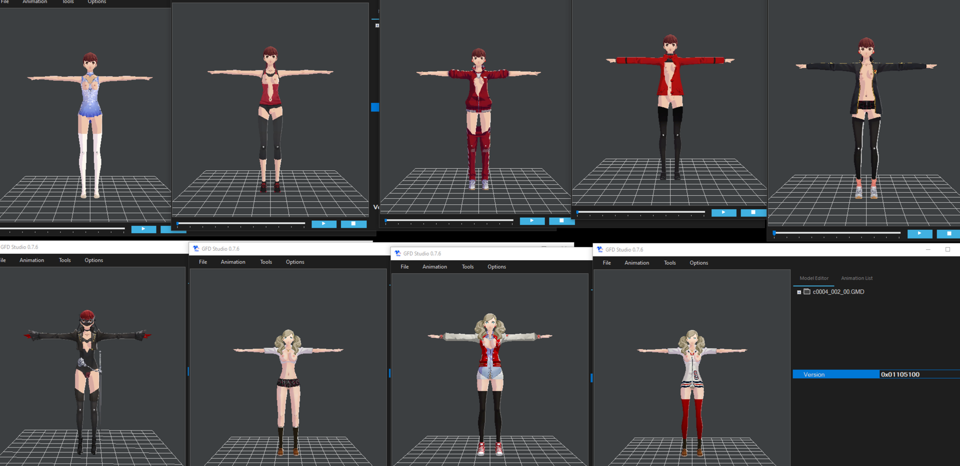
Task: Select the c0004_002_00.GMD tree item
Action: point(838,292)
